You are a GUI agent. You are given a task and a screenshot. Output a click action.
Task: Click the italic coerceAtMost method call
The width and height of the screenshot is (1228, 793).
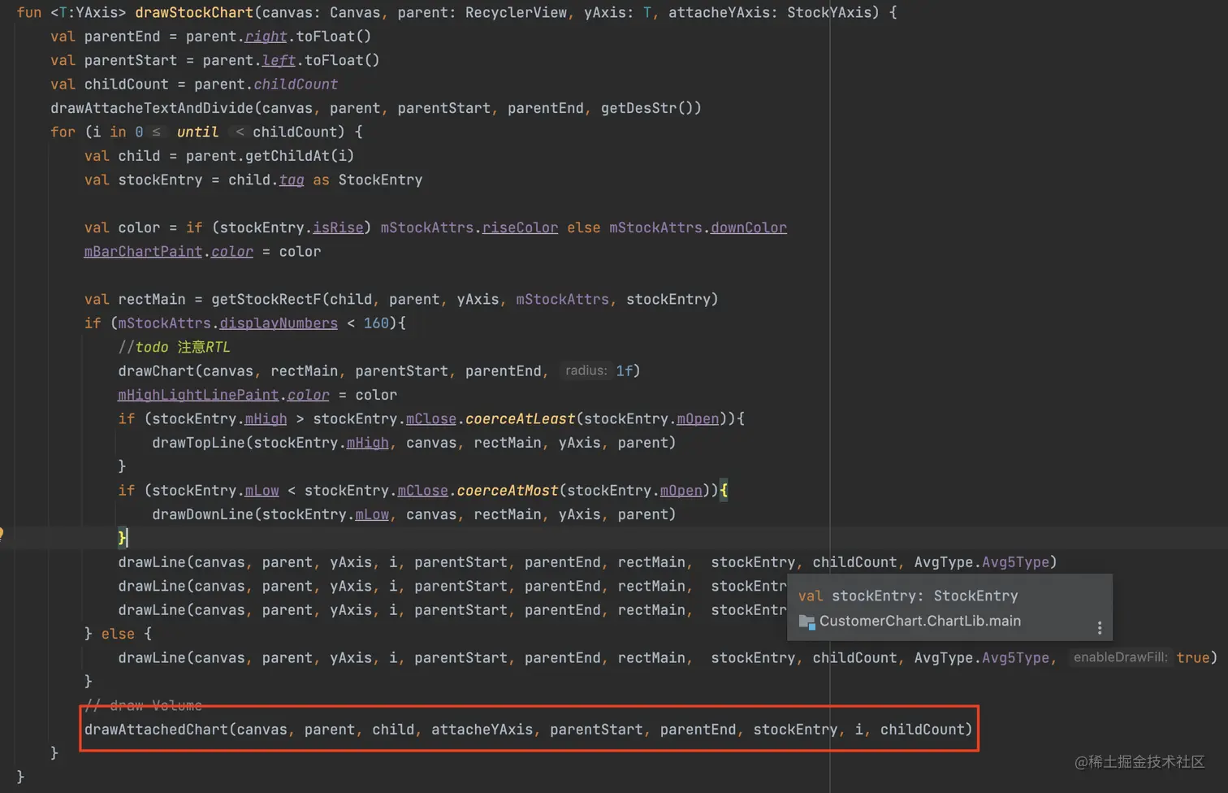(508, 491)
